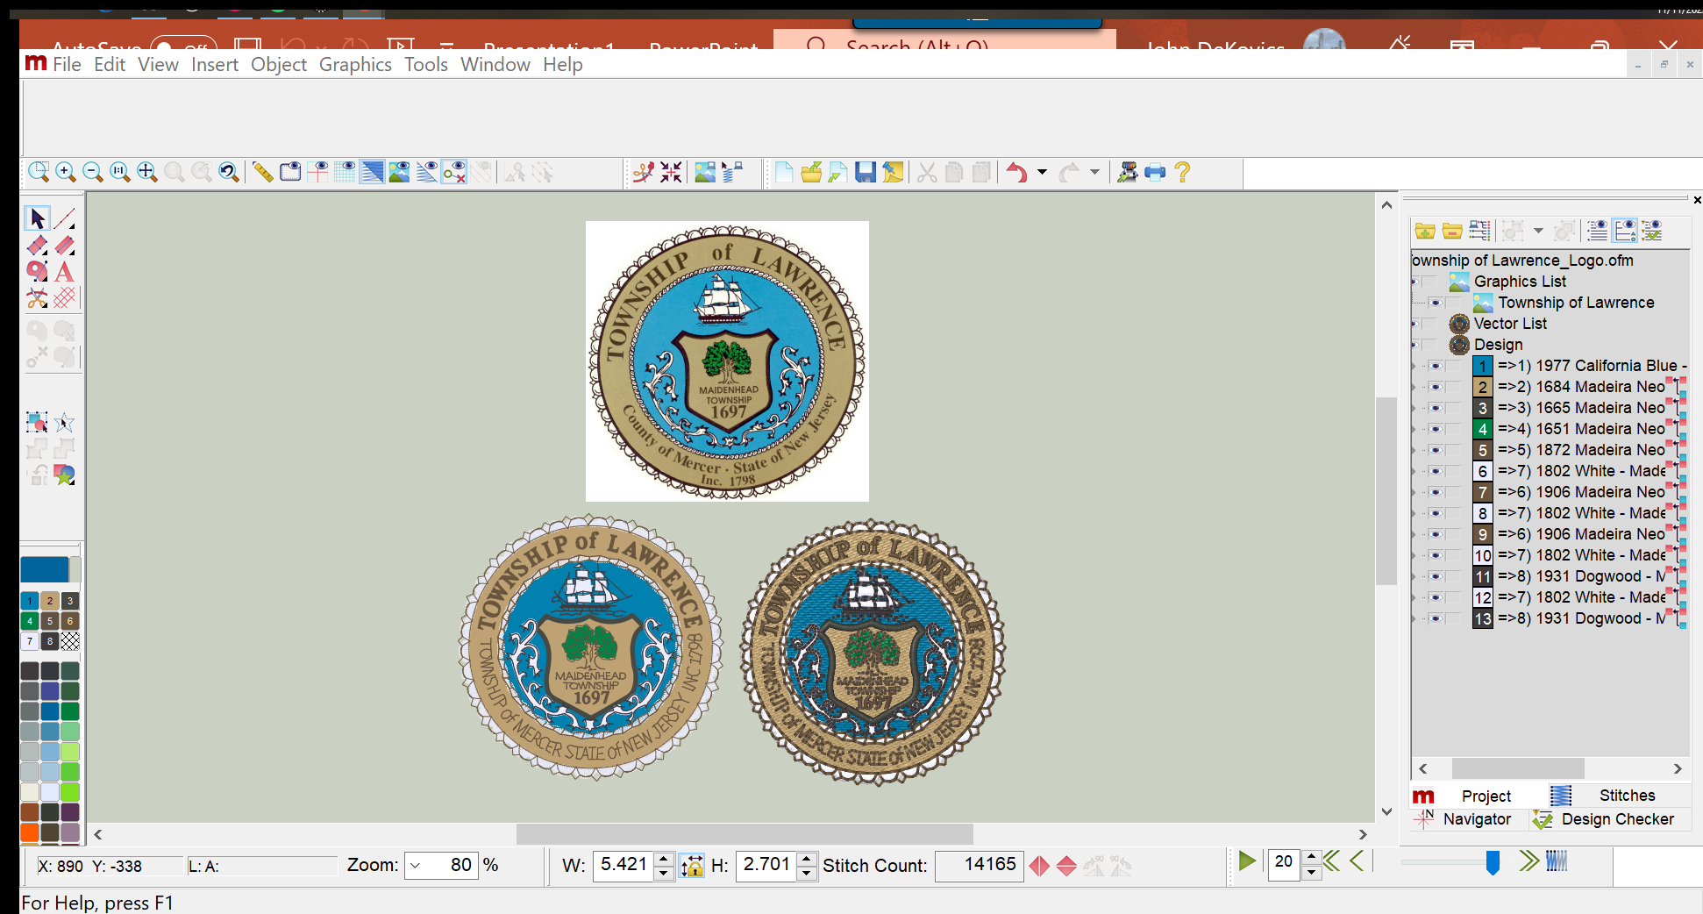Image resolution: width=1703 pixels, height=914 pixels.
Task: Click the yellow question mark Help icon
Action: (1182, 172)
